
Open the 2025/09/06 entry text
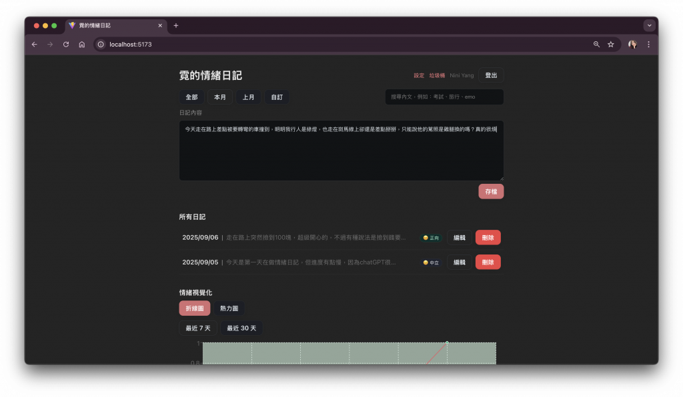tap(315, 237)
